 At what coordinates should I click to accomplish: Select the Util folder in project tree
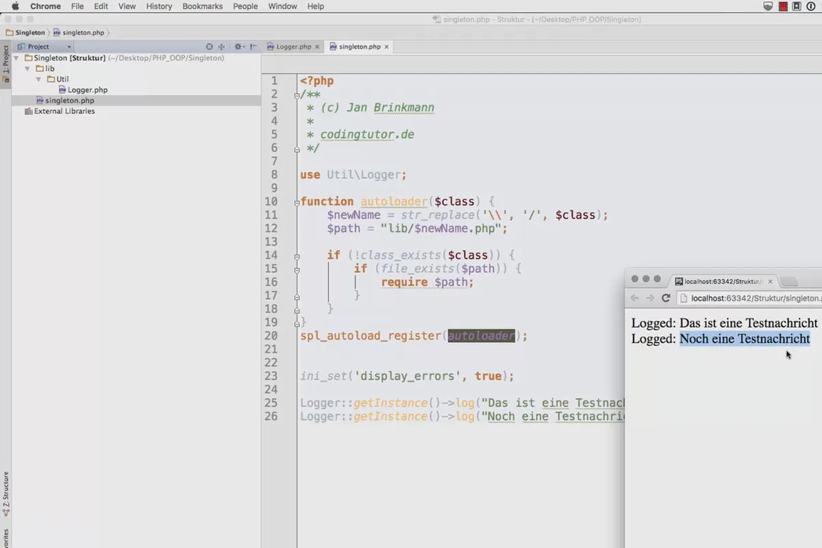62,79
